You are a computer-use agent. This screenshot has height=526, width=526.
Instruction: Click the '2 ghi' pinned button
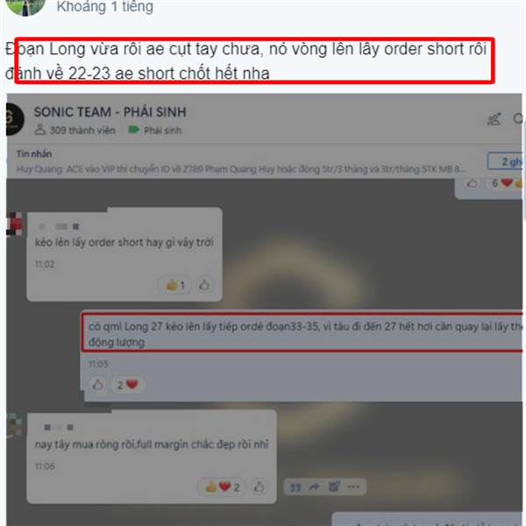[505, 161]
